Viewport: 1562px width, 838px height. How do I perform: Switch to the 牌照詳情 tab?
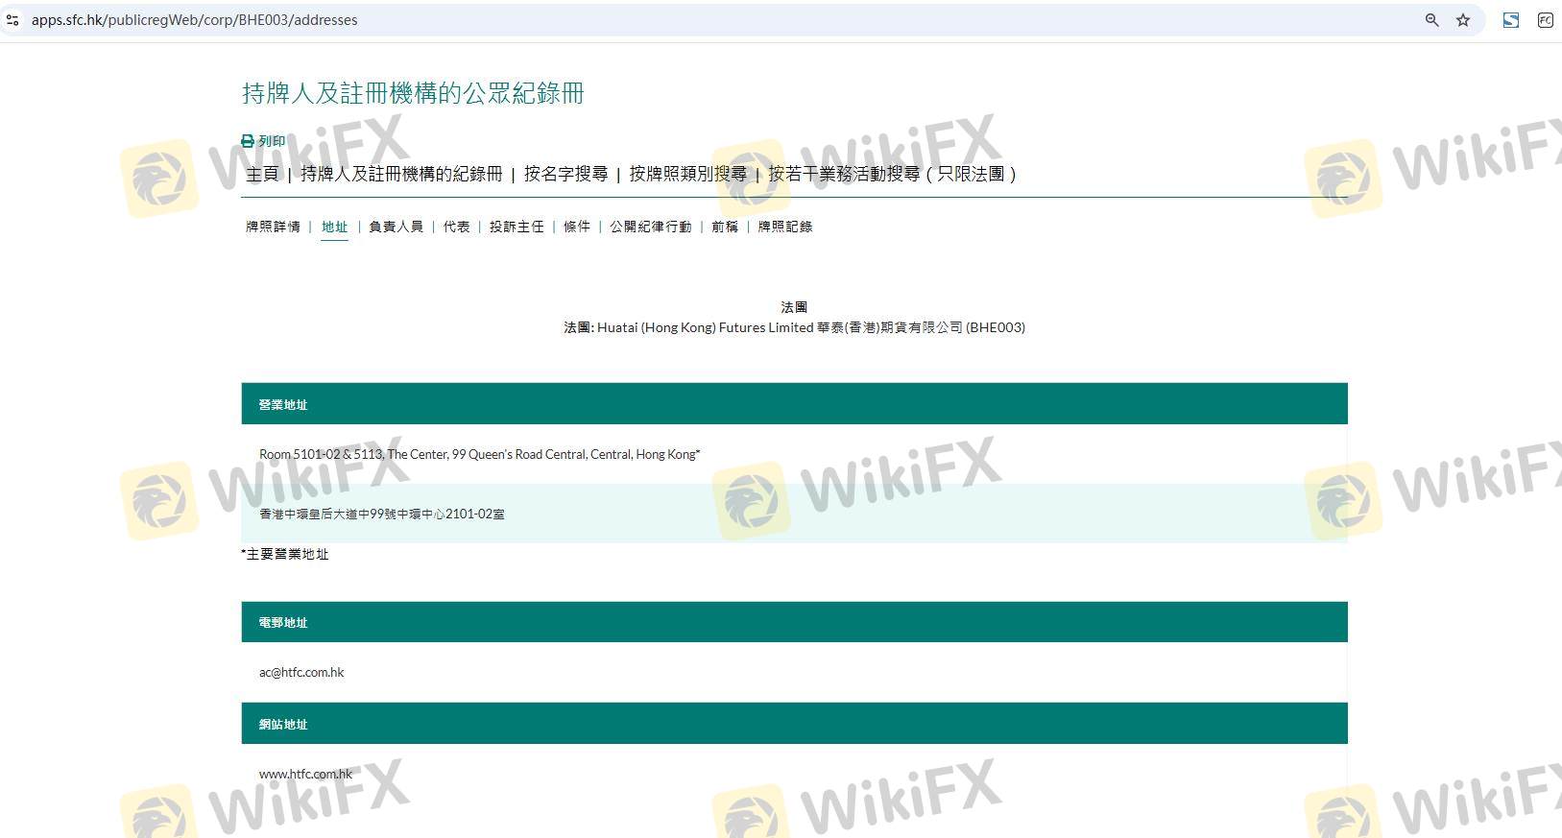[273, 227]
